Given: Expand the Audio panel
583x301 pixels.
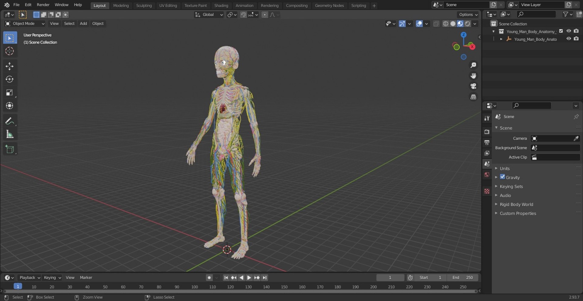Looking at the screenshot, I should [x=505, y=196].
